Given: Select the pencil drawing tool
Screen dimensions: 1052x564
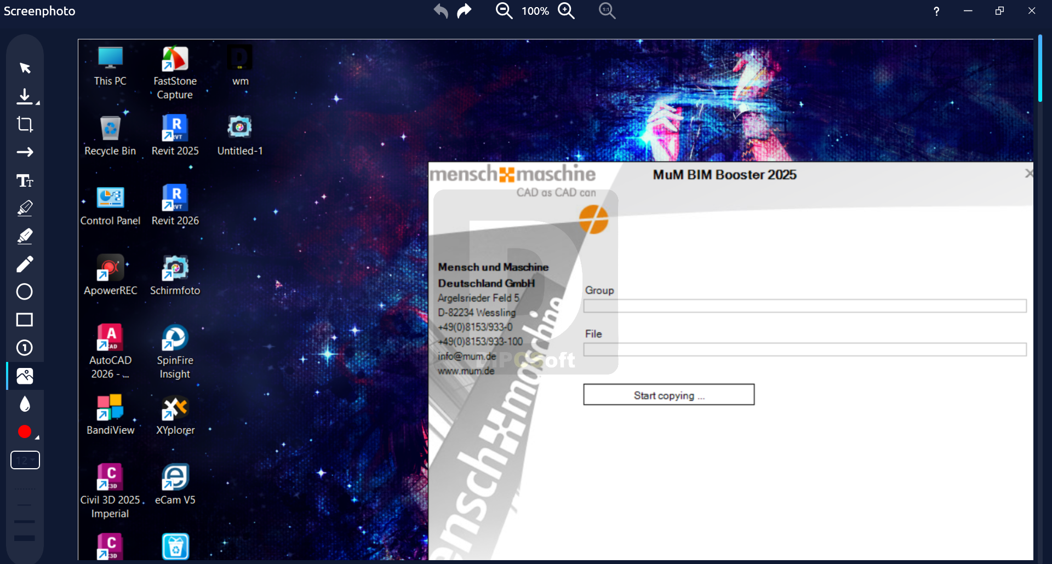Looking at the screenshot, I should [25, 264].
